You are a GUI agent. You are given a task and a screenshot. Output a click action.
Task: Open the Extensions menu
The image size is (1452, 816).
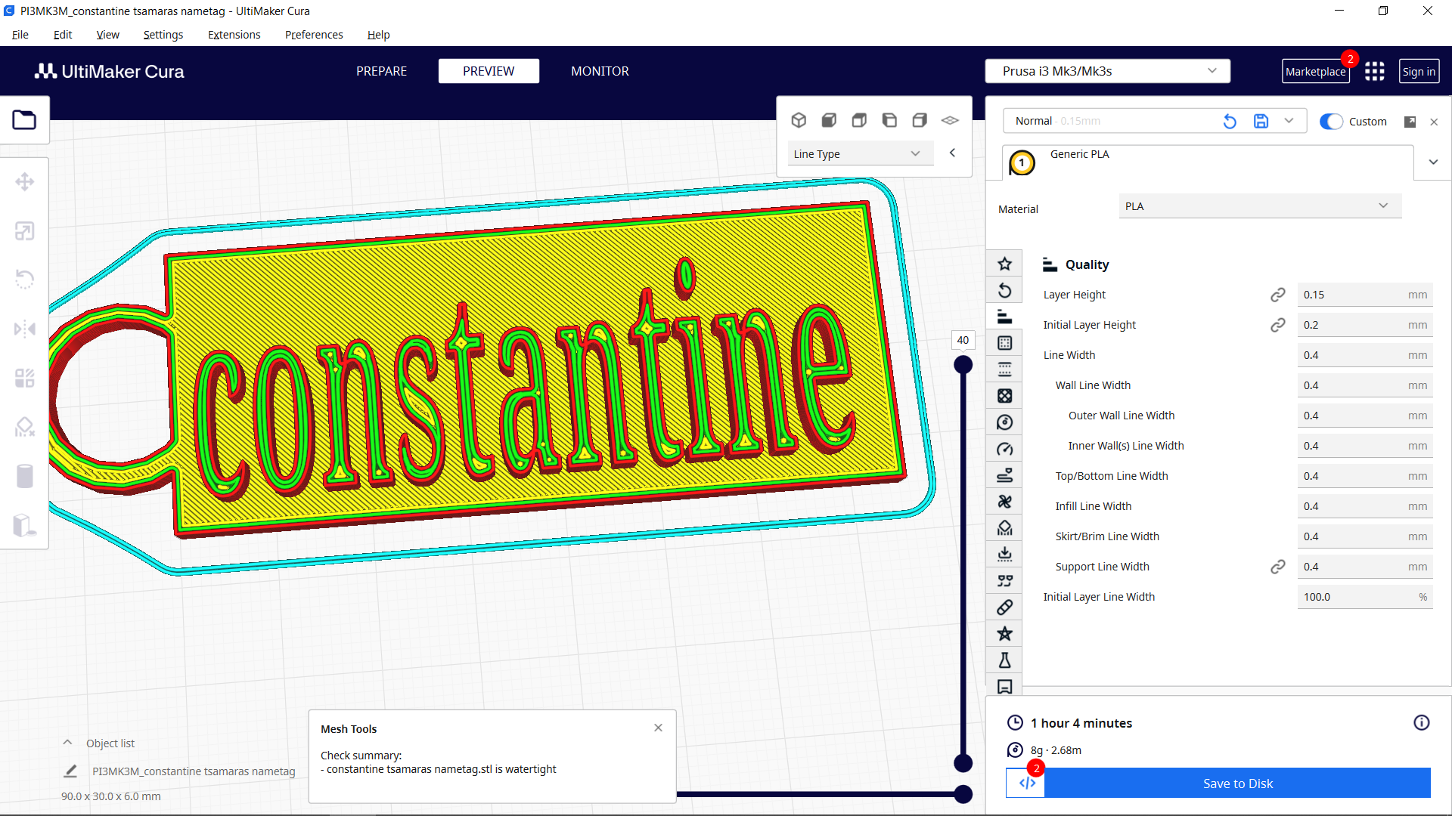pos(233,35)
